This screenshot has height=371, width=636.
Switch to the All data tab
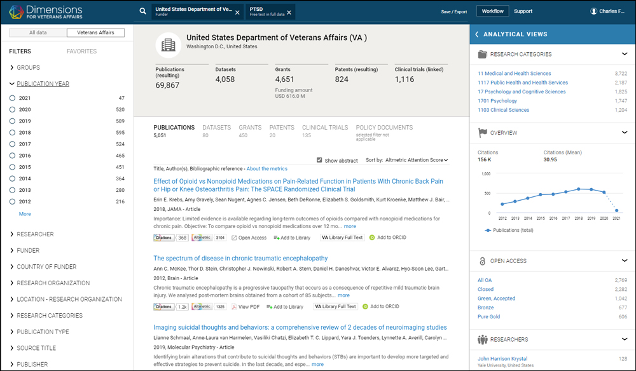[38, 33]
